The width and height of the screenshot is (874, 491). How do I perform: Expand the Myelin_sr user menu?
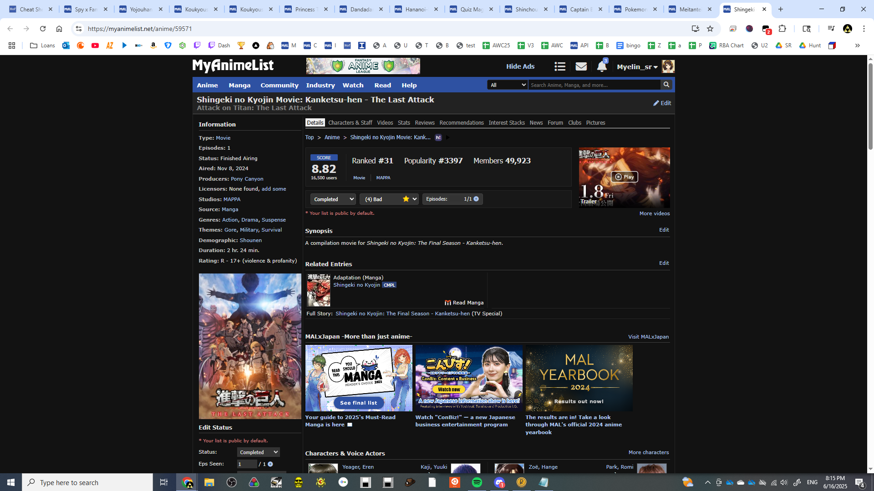(x=637, y=67)
